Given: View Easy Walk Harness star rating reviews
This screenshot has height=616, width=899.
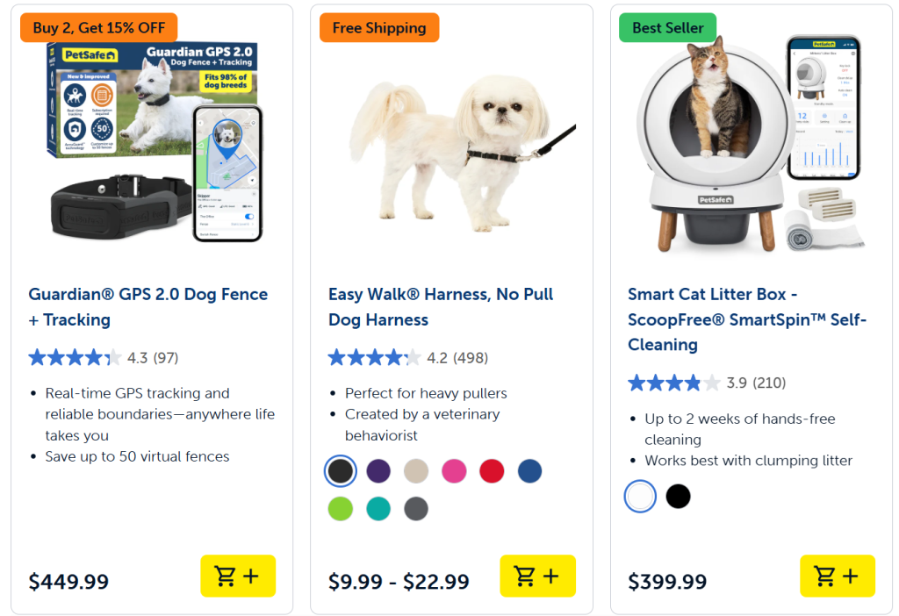Looking at the screenshot, I should 407,358.
